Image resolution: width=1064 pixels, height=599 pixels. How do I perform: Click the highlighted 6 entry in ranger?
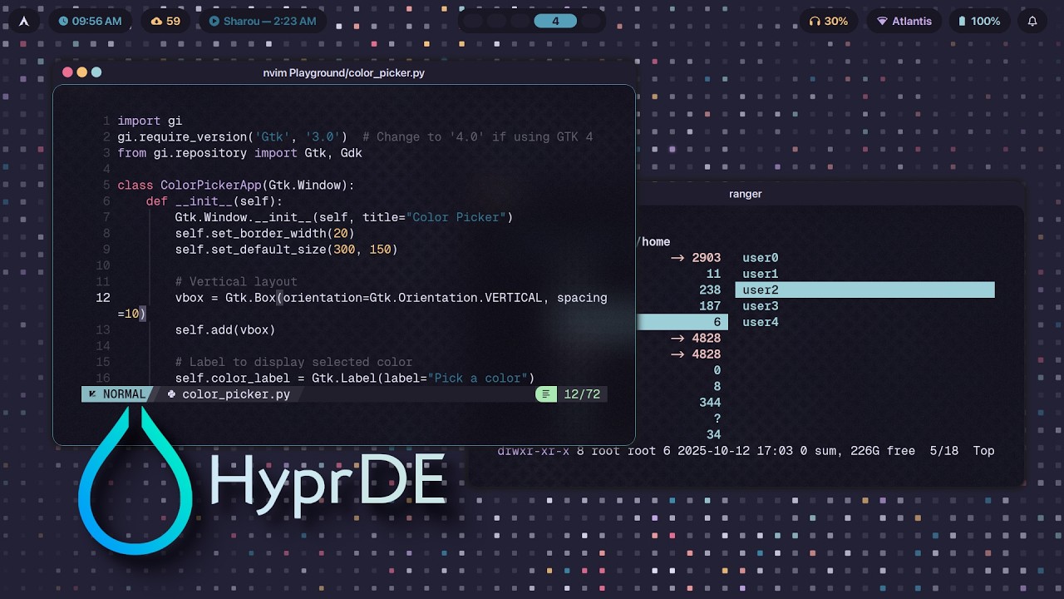tap(682, 322)
